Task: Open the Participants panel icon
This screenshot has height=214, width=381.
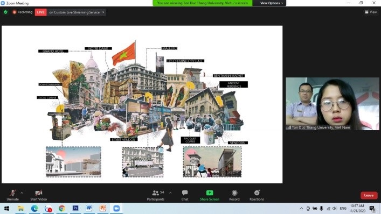Action: [156, 193]
